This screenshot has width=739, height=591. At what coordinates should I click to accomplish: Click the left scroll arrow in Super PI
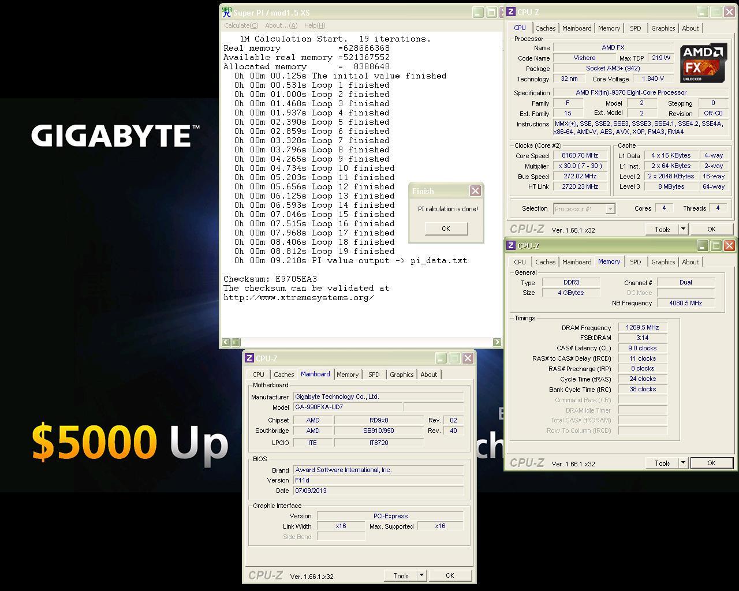(226, 342)
